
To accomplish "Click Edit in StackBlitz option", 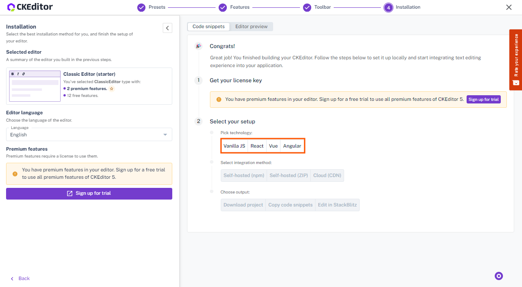I will coord(337,205).
